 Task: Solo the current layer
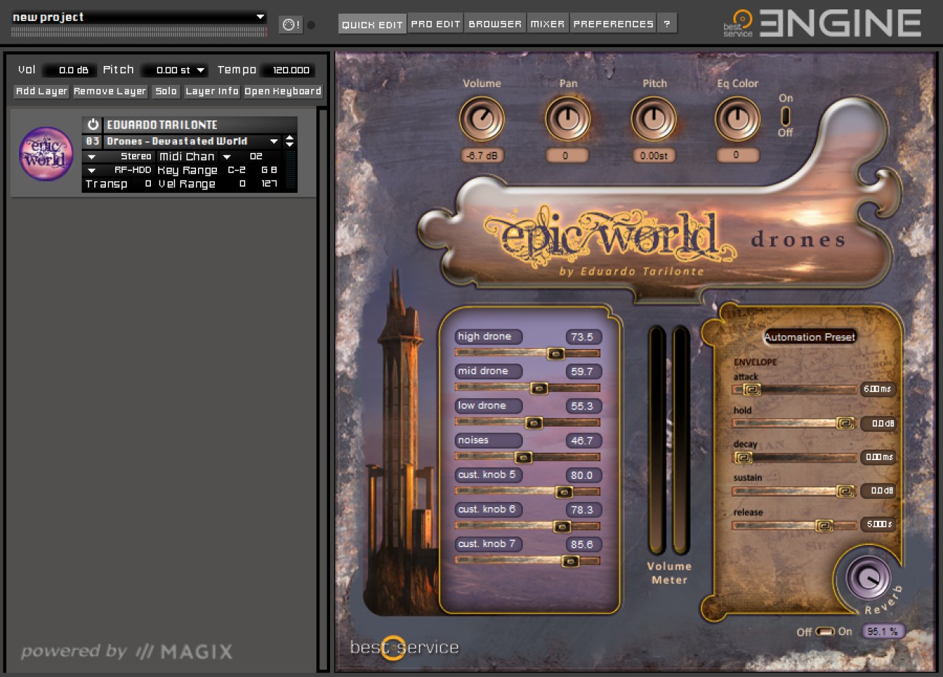166,91
